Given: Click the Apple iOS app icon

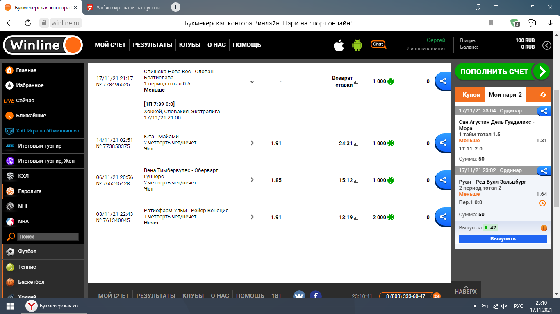Looking at the screenshot, I should [x=339, y=45].
